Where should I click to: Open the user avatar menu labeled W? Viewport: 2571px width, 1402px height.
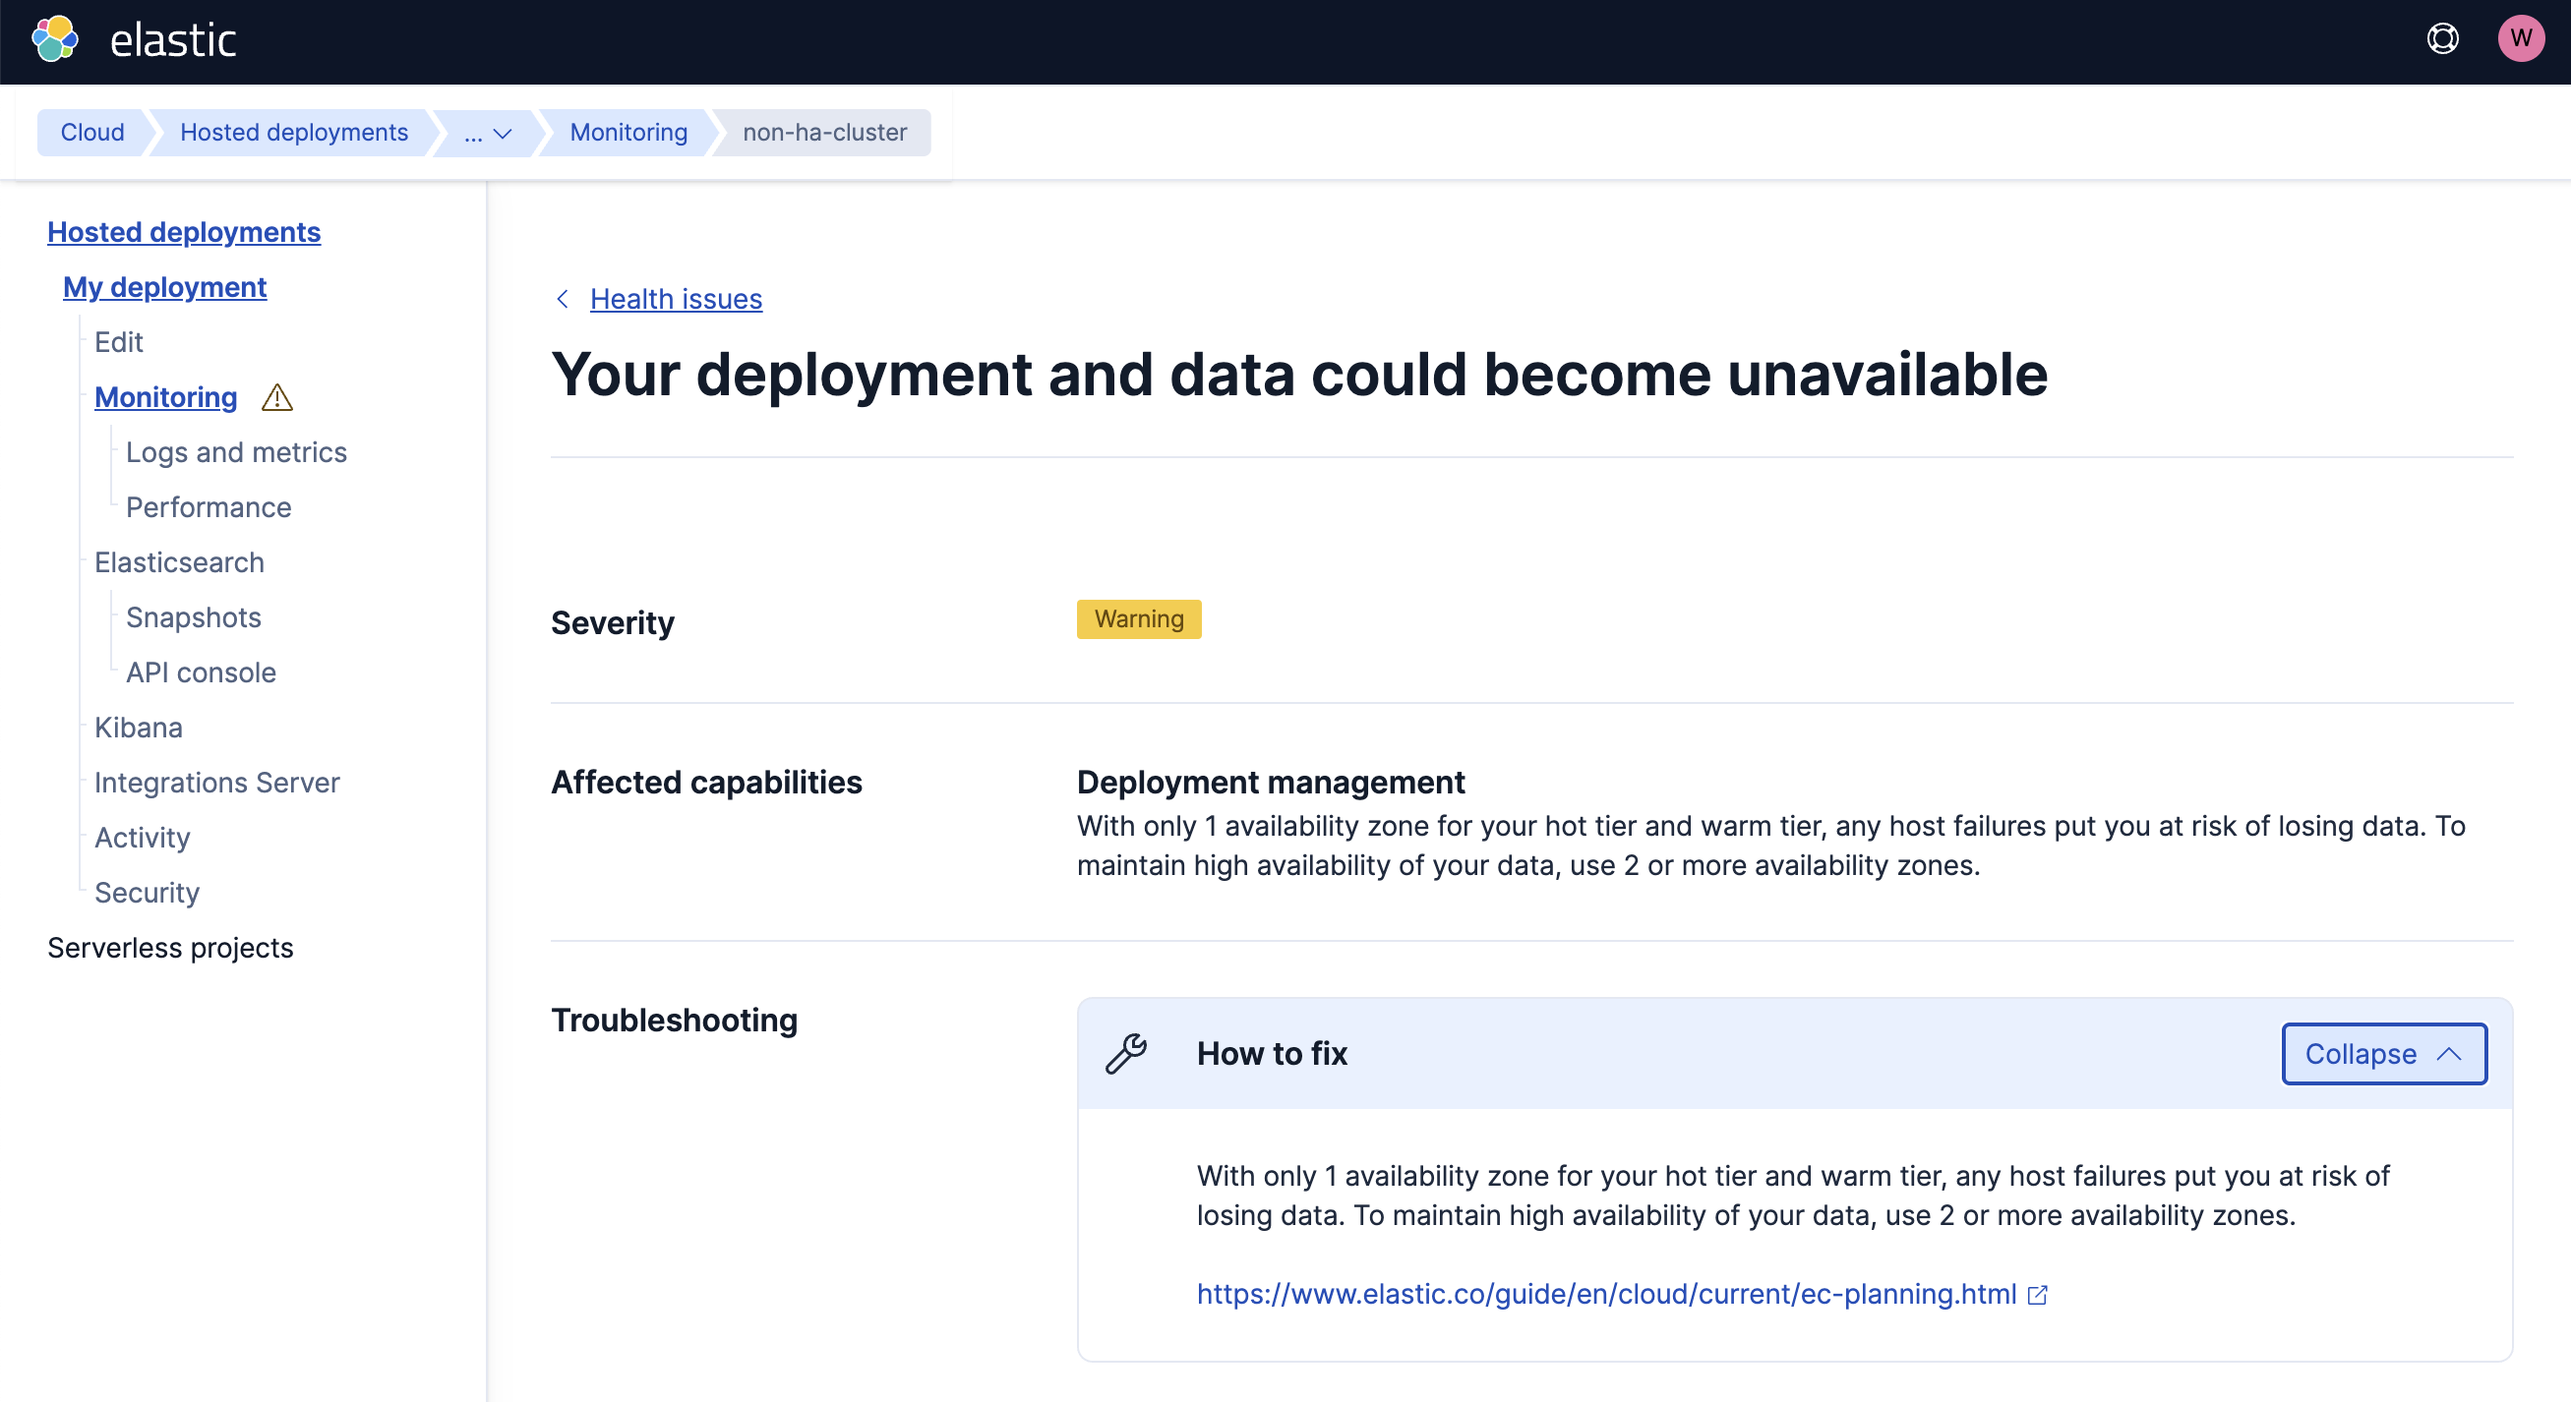(x=2521, y=39)
